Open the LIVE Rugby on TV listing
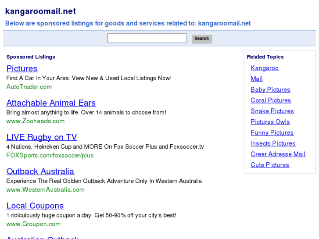This screenshot has width=319, height=239. coord(42,137)
